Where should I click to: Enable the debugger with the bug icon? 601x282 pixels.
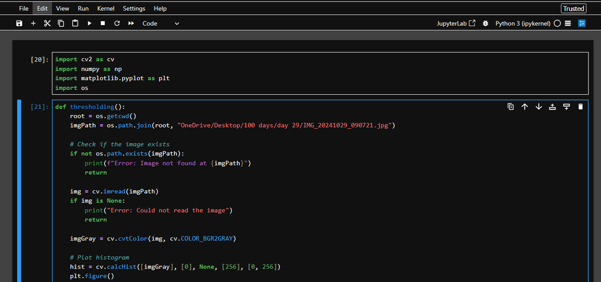(486, 24)
